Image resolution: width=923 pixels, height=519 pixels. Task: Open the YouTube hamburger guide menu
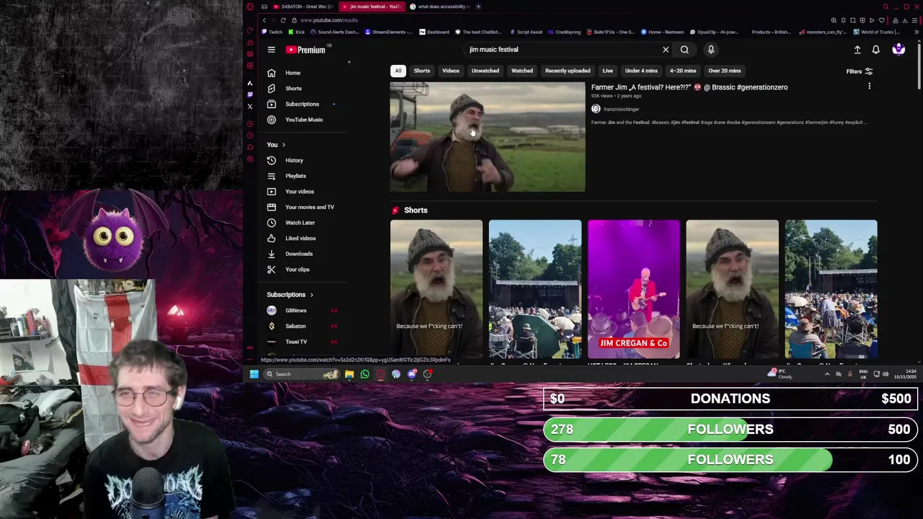click(271, 50)
